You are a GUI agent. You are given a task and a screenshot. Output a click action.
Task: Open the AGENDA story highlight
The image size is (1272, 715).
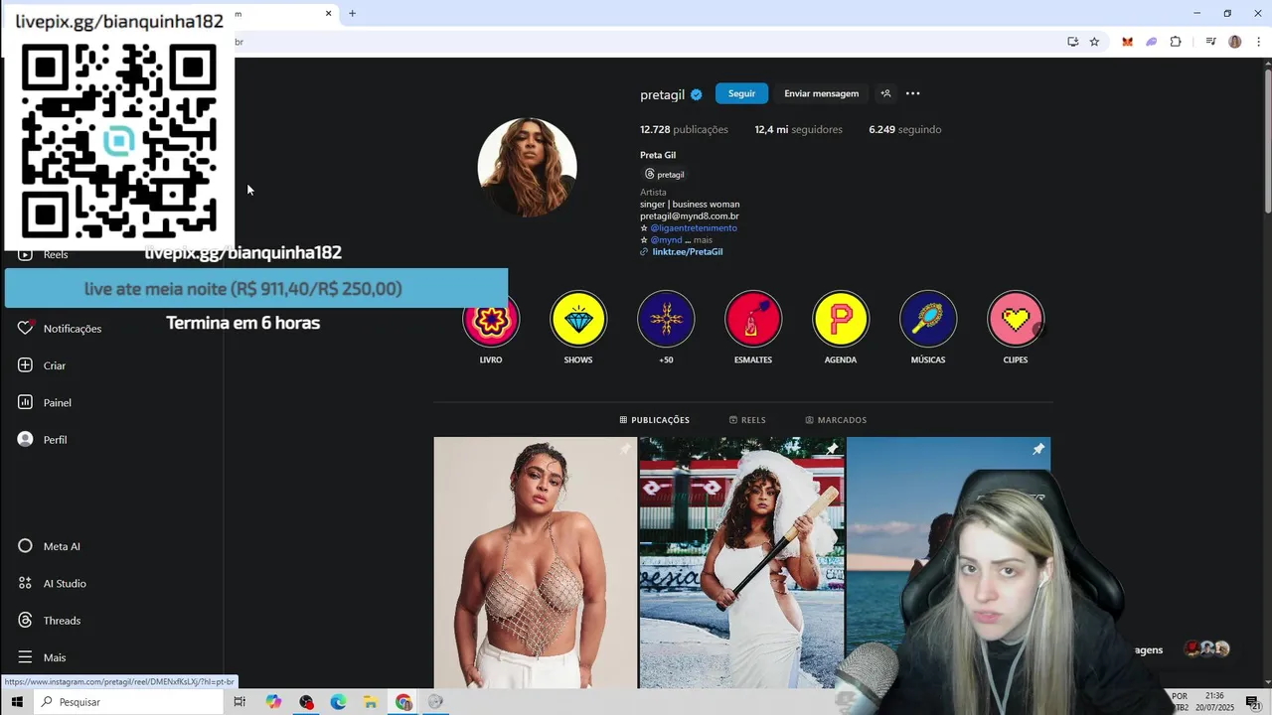click(841, 319)
